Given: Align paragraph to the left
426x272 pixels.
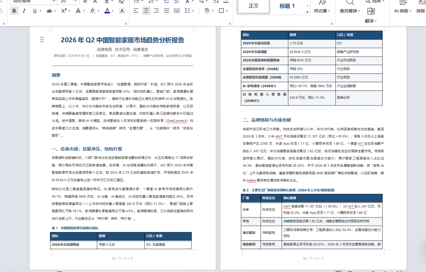Looking at the screenshot, I should tap(136, 11).
